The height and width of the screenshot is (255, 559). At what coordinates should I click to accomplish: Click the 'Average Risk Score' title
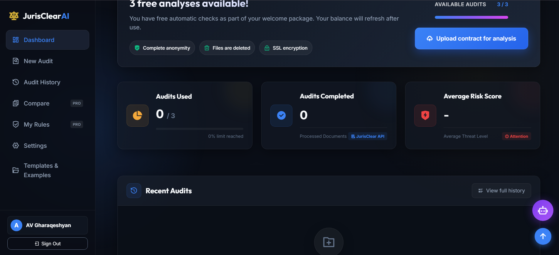[x=472, y=96]
